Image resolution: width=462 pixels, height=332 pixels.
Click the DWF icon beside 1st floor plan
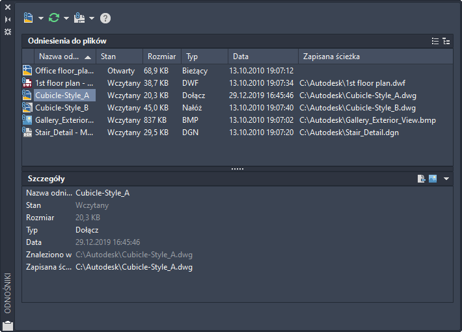tap(27, 83)
